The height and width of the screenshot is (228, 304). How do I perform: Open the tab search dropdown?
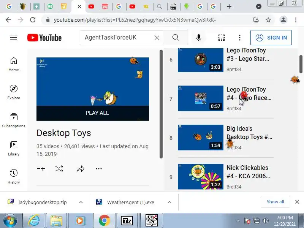pyautogui.click(x=259, y=7)
